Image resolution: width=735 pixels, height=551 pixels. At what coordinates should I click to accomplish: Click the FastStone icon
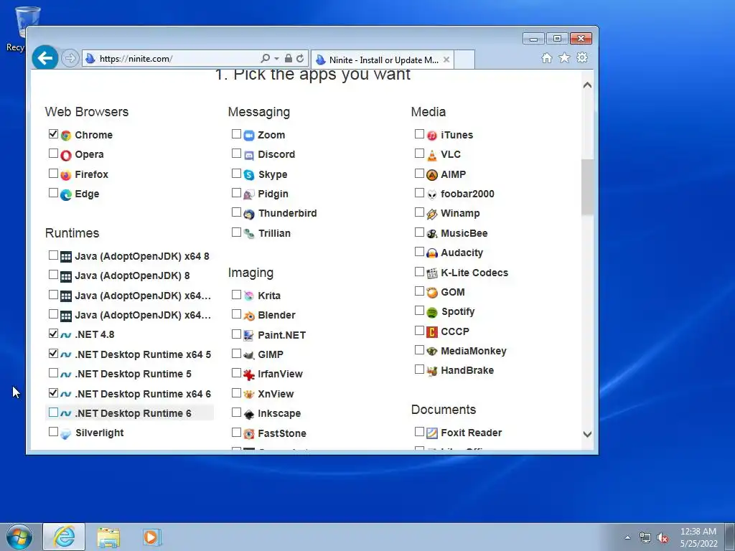pos(249,434)
